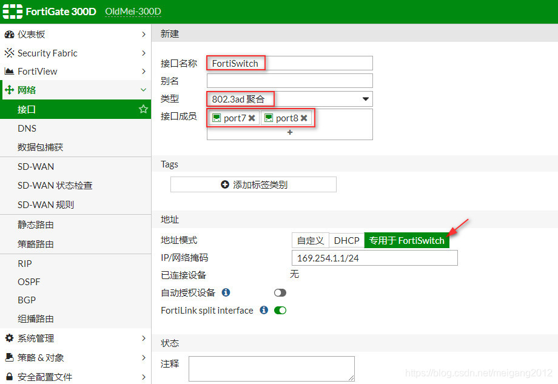558x384 pixels.
Task: Click the 注释 text area
Action: pos(272,369)
